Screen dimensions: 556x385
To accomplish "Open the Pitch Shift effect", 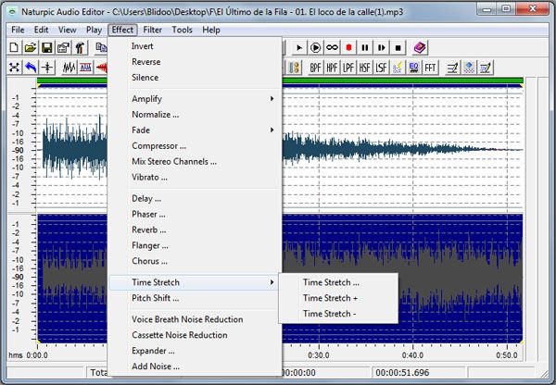I will point(195,298).
